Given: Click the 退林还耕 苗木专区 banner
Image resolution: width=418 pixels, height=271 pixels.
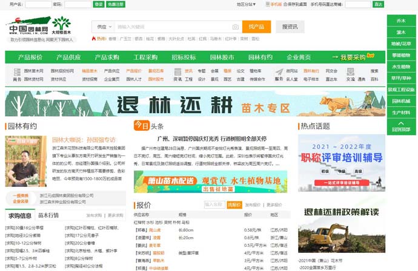Looking at the screenshot, I should [x=195, y=103].
